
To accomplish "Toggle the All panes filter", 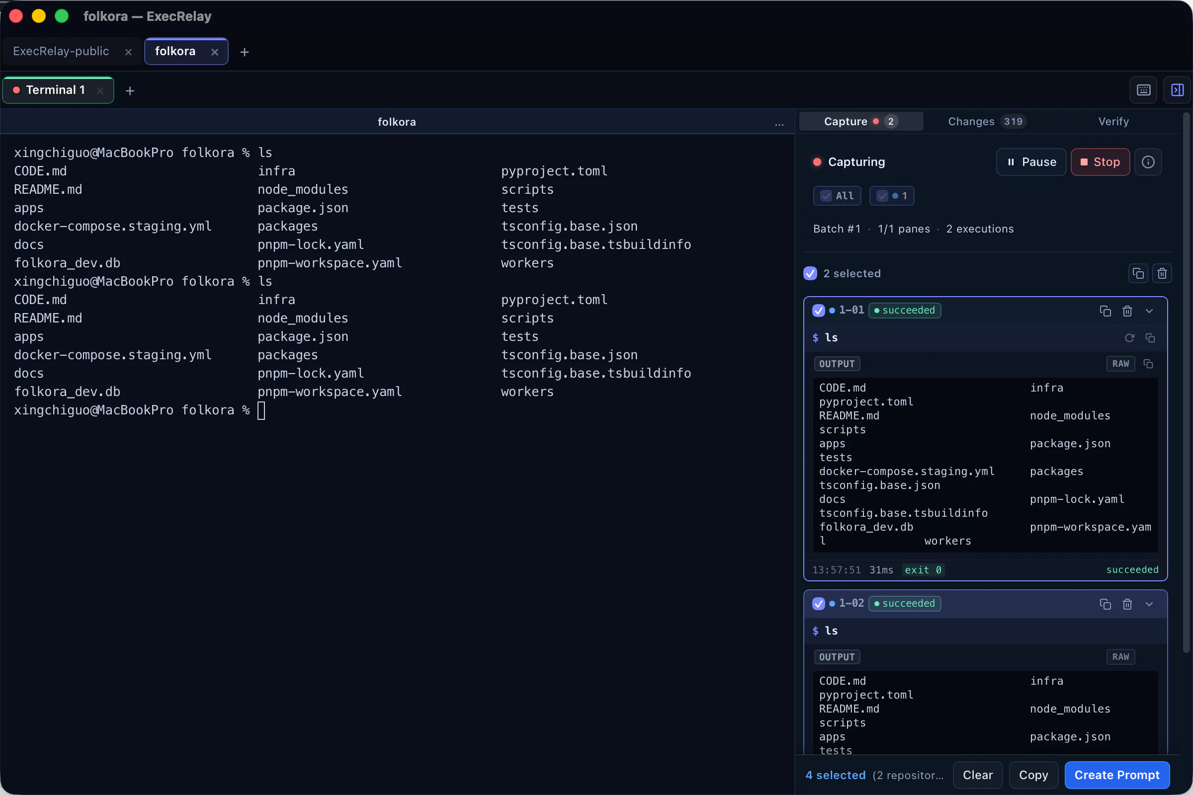I will coord(837,196).
